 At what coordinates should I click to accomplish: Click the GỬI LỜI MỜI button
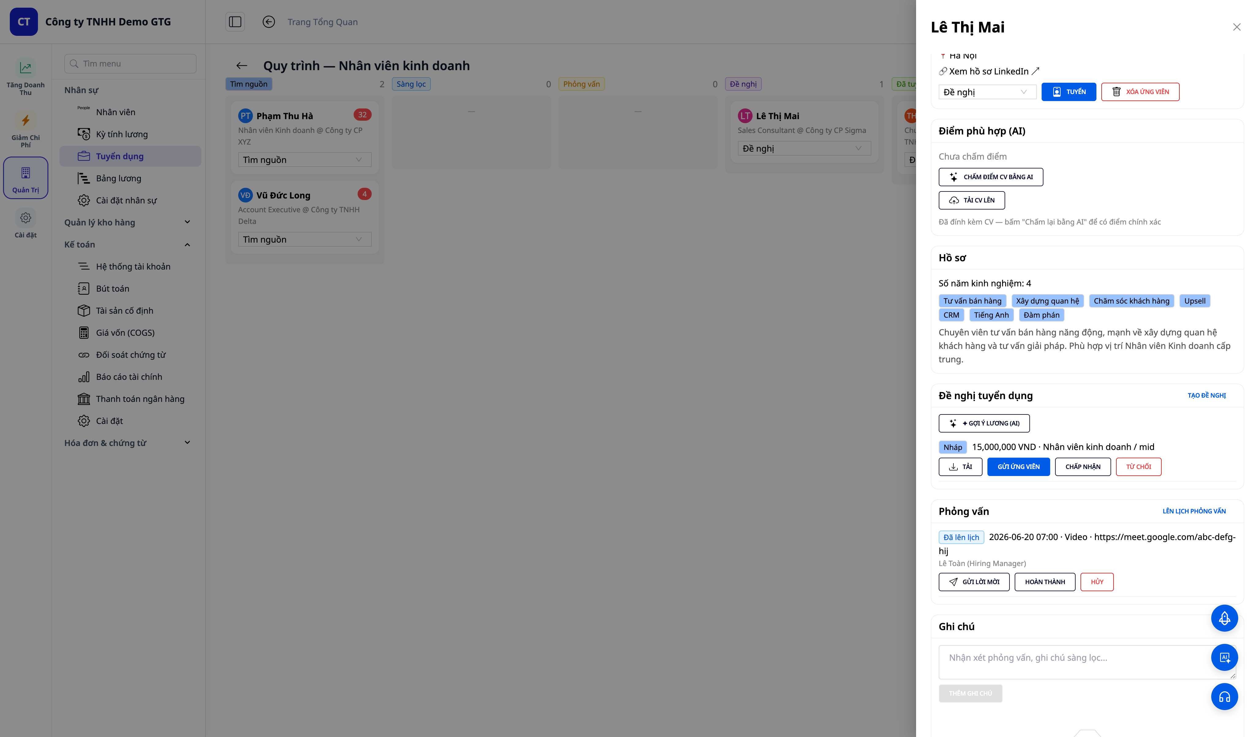pyautogui.click(x=974, y=582)
